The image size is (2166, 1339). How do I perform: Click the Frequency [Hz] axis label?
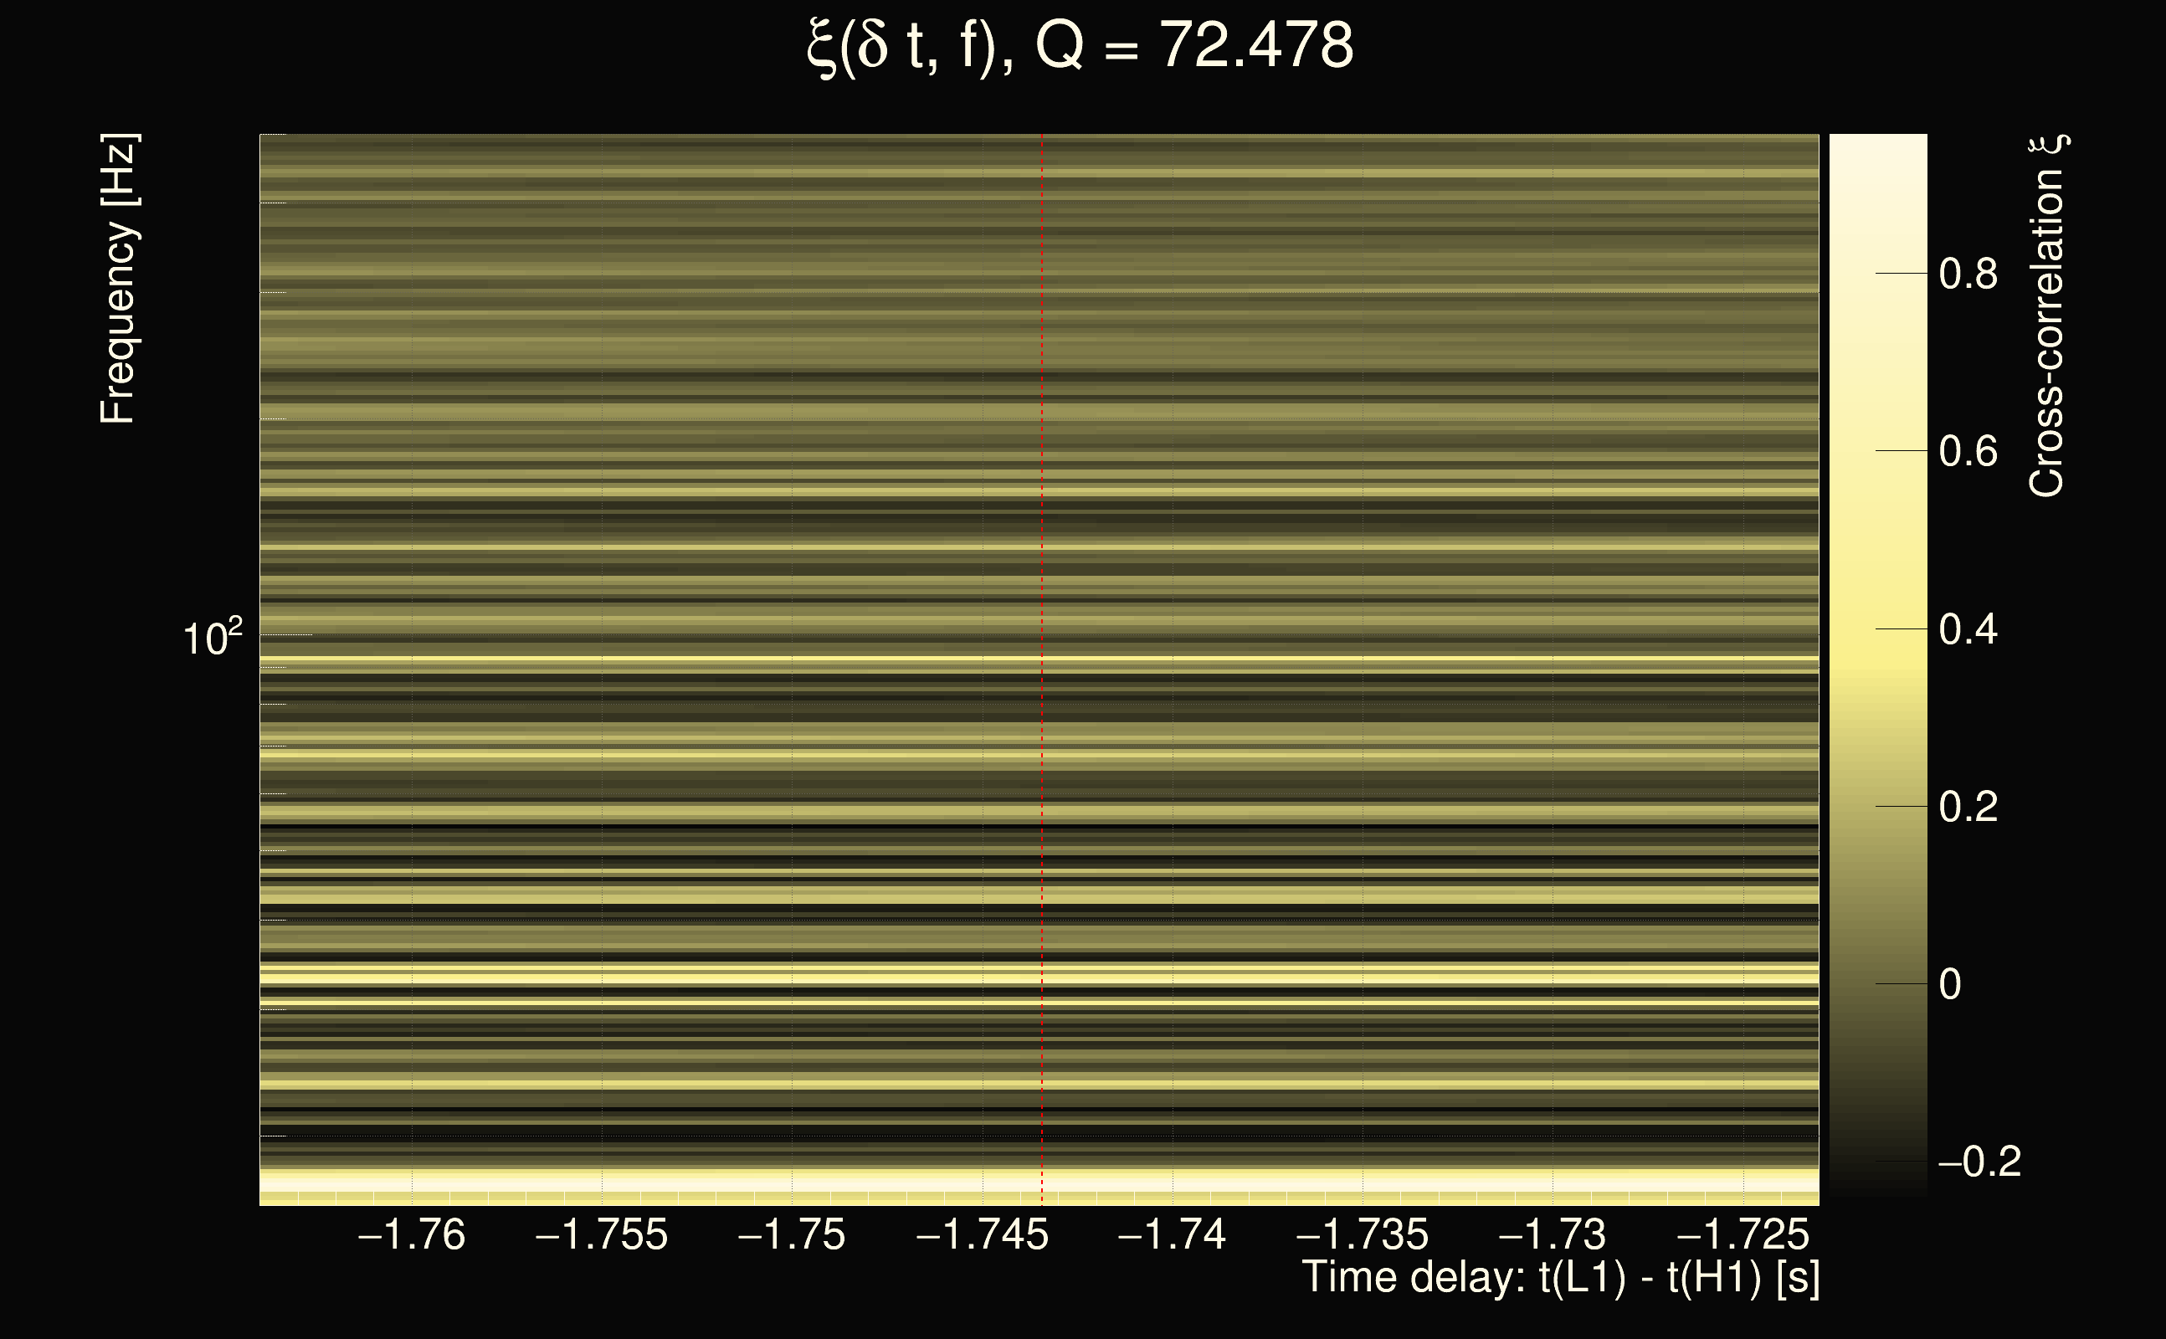pyautogui.click(x=119, y=279)
